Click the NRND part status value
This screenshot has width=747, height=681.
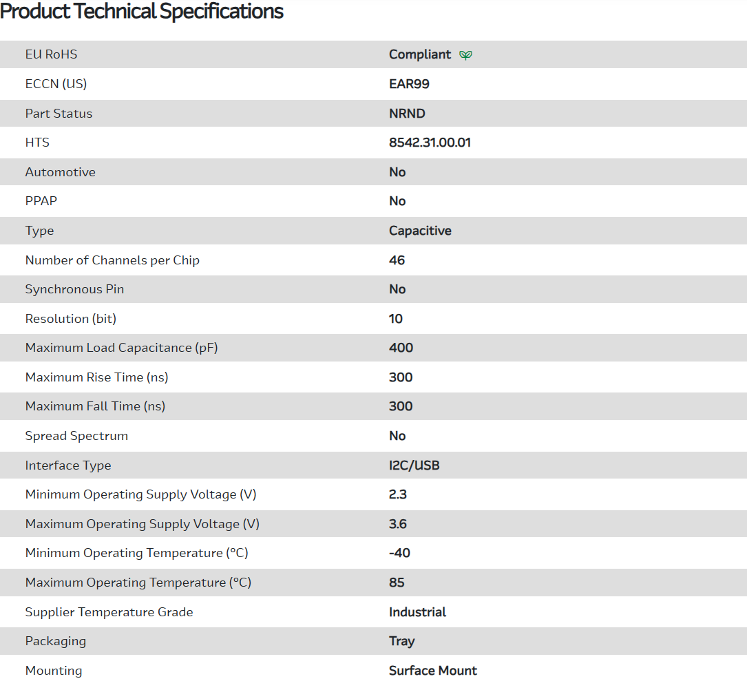tap(407, 114)
